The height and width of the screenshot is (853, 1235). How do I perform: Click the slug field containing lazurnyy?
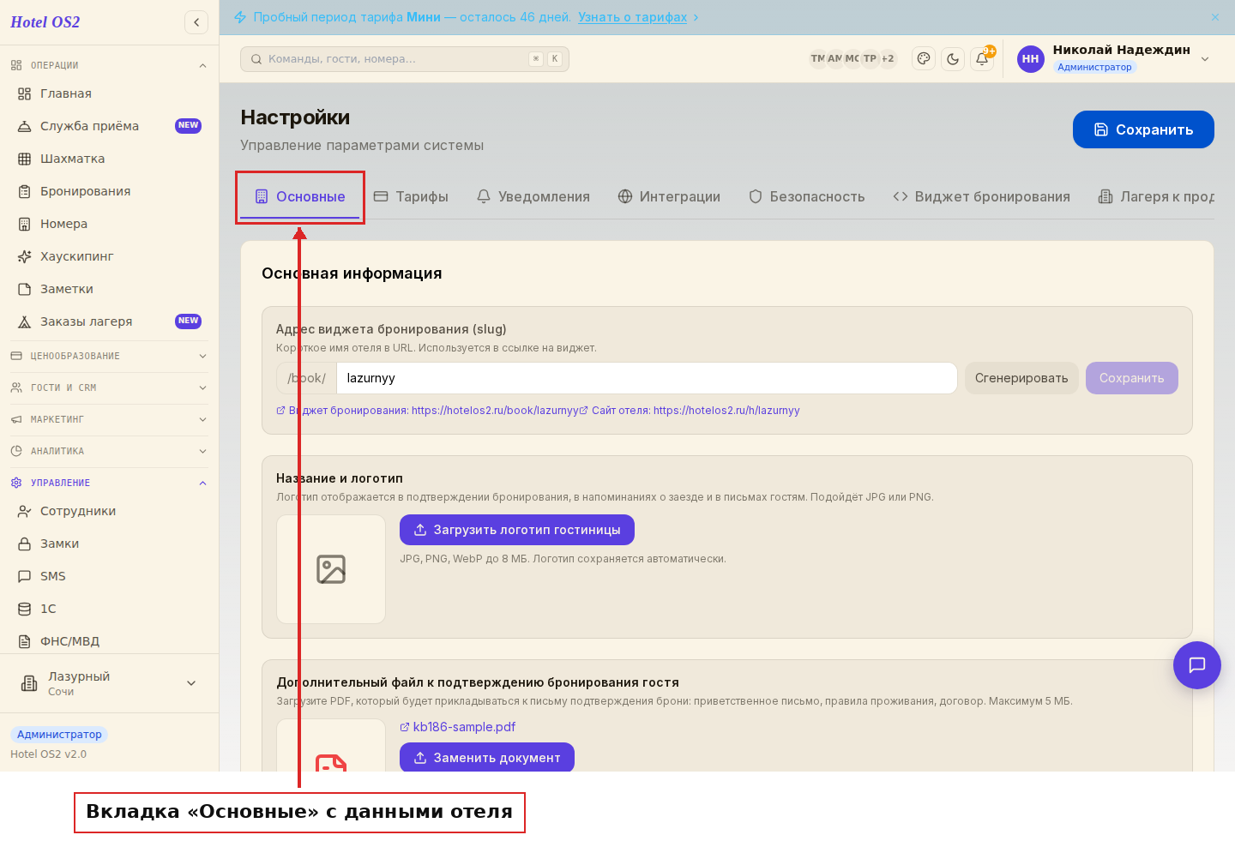647,378
